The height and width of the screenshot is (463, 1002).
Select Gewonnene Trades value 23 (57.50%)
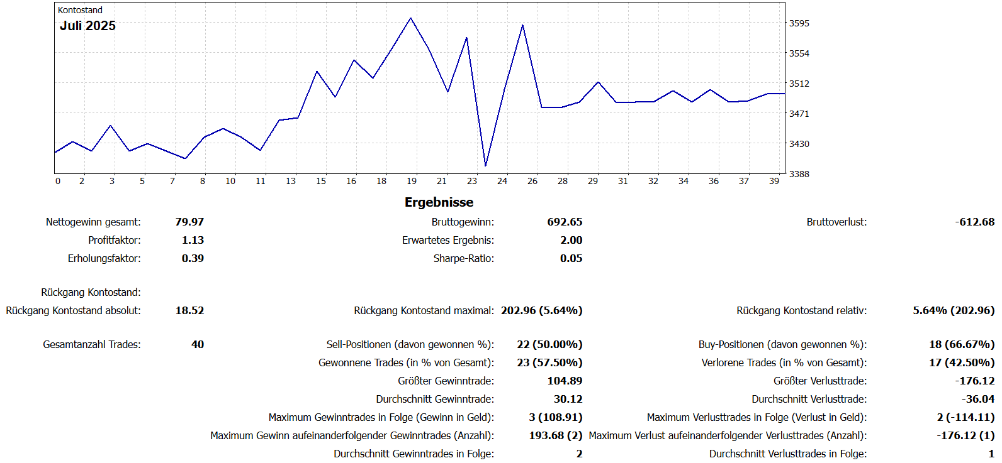tap(549, 362)
